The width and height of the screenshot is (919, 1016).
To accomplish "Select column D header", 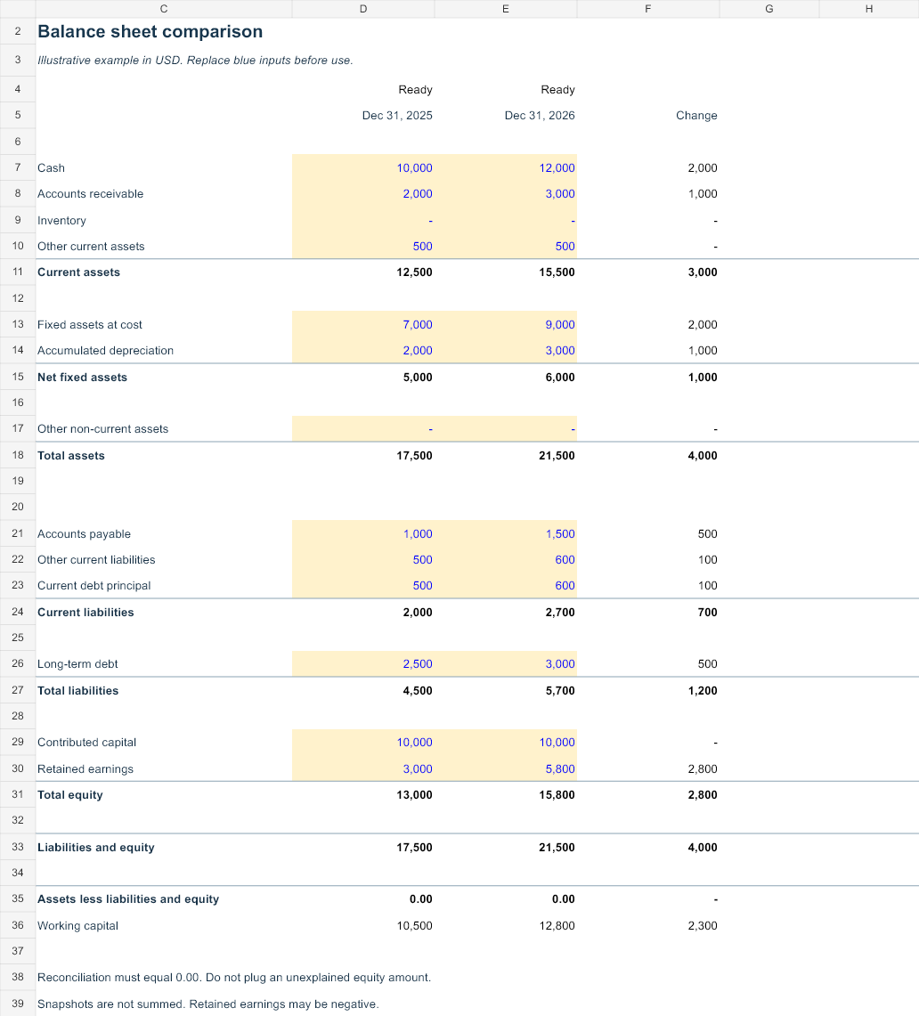I will [363, 8].
